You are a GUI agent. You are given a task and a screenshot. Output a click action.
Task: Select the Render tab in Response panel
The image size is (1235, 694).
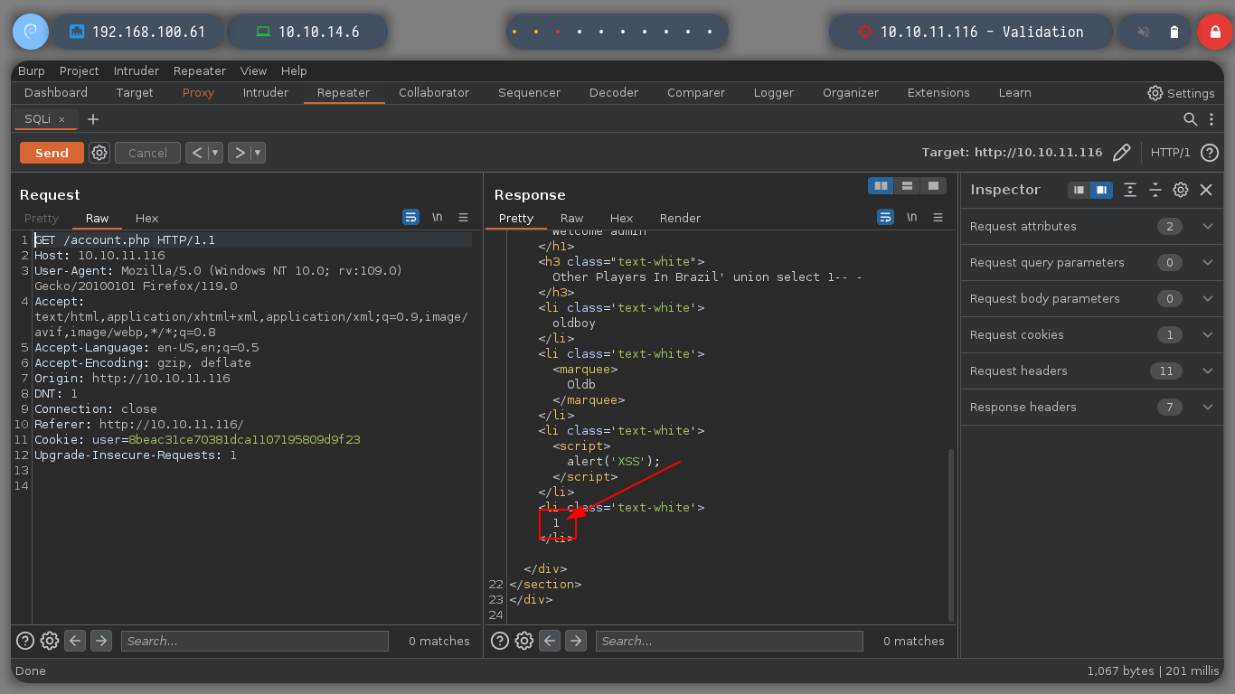[x=680, y=218]
